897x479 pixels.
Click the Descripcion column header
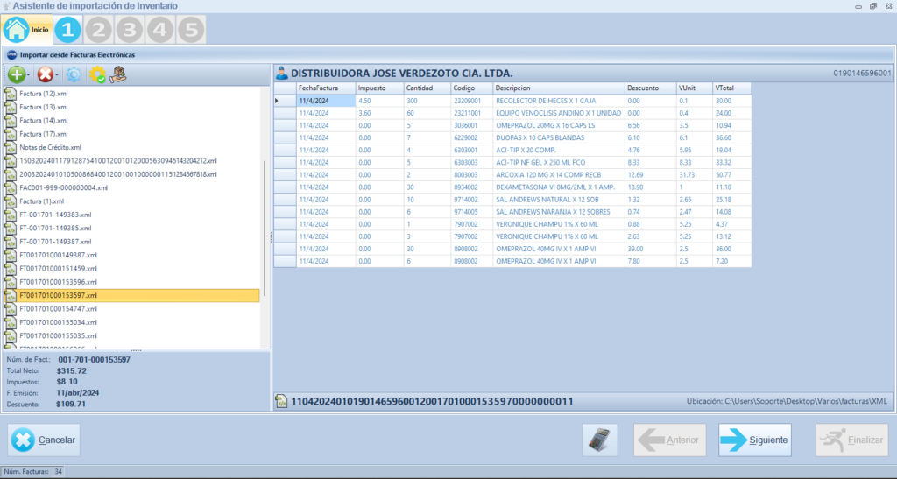(x=558, y=88)
